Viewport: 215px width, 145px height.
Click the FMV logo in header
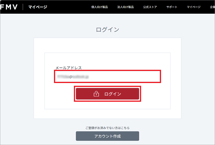click(9, 7)
